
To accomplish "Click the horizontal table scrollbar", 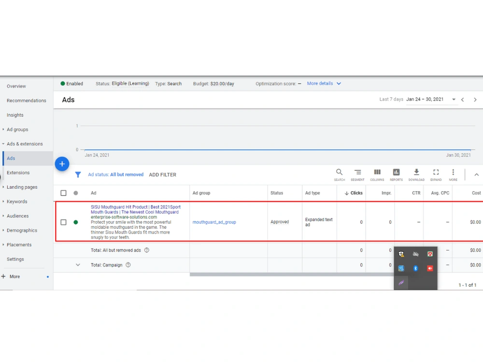I will tap(291, 275).
